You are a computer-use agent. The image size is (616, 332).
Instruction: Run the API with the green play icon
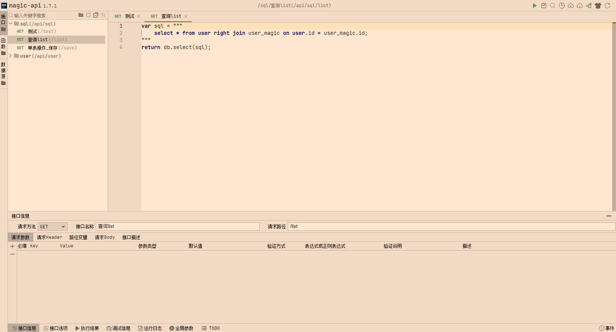pyautogui.click(x=534, y=6)
